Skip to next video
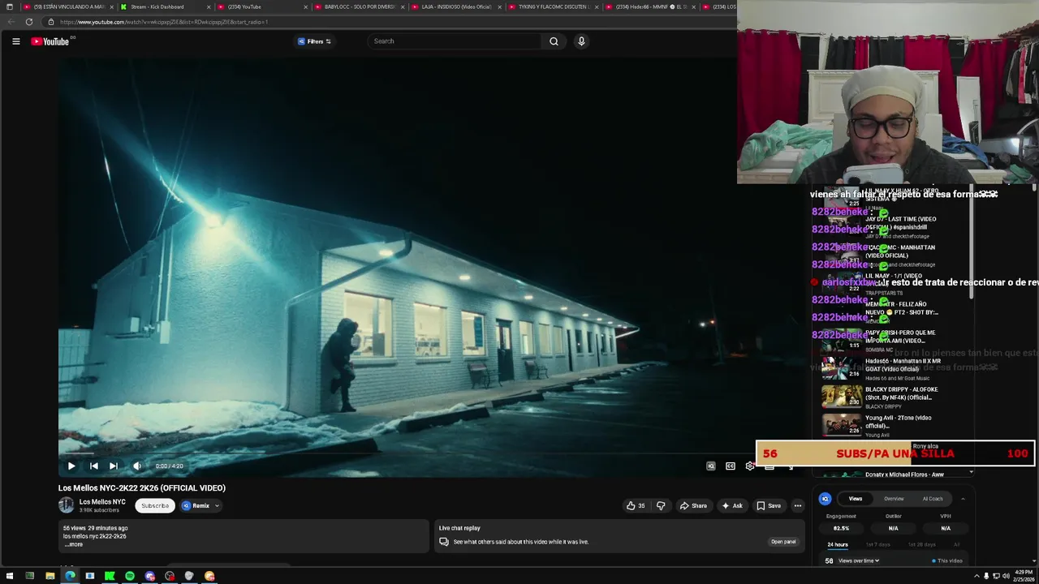 114,466
